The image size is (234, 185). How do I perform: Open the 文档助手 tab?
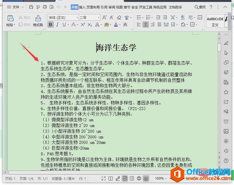(x=175, y=7)
